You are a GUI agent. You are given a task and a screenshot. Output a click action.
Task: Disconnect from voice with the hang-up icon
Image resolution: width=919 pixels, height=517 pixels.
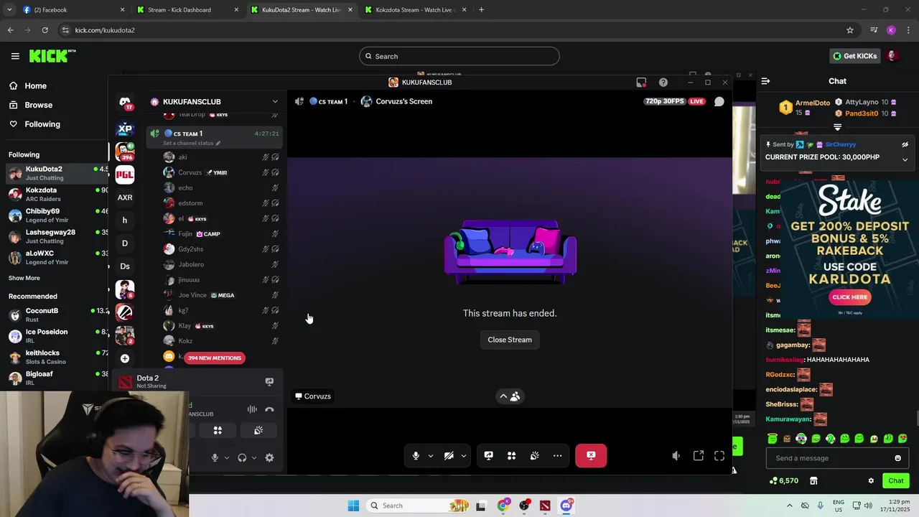(x=269, y=409)
